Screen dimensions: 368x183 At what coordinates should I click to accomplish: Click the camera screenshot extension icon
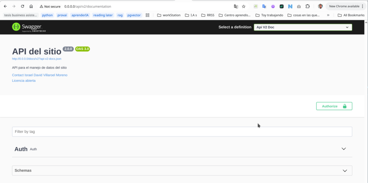click(299, 6)
